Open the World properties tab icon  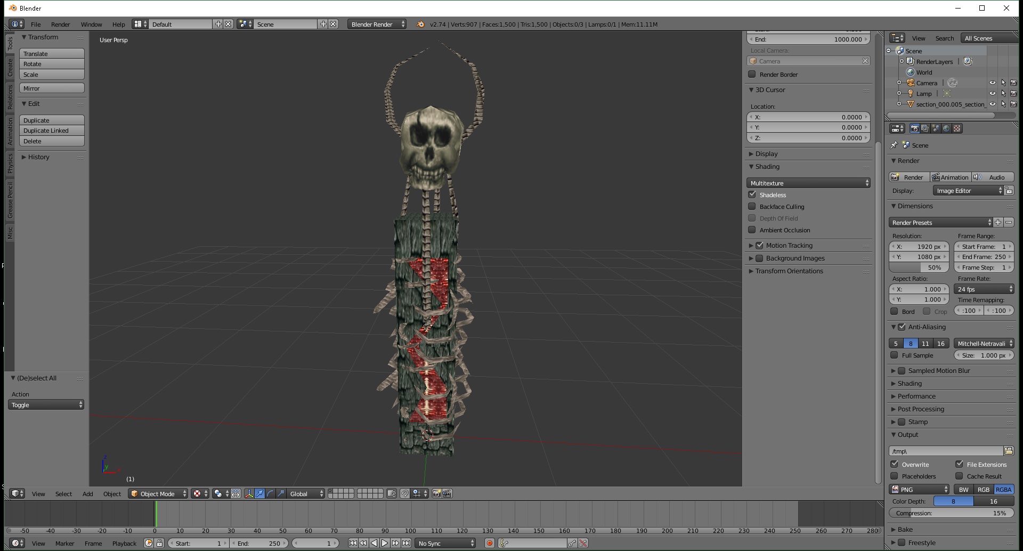coord(946,128)
